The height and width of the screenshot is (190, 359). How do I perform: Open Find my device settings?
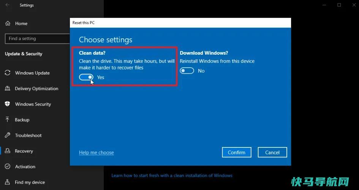[x=30, y=182]
